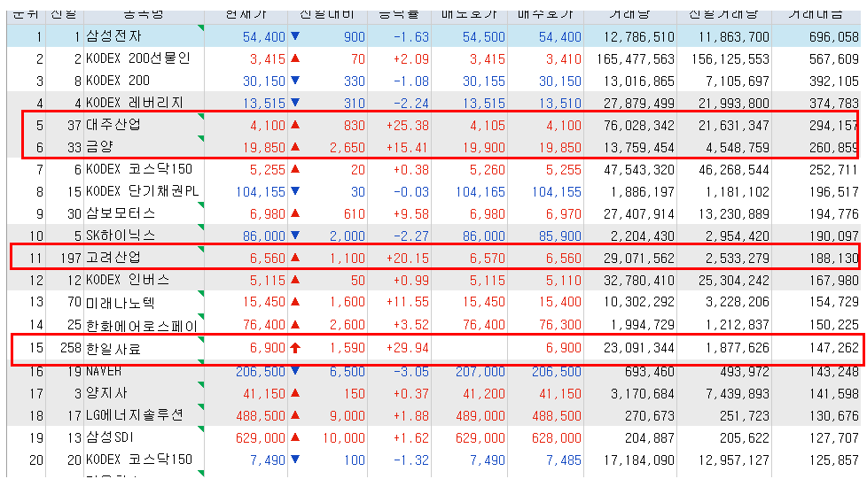Click the 41,200 ask price cell
Screen dimensions: 867x479
(x=484, y=394)
